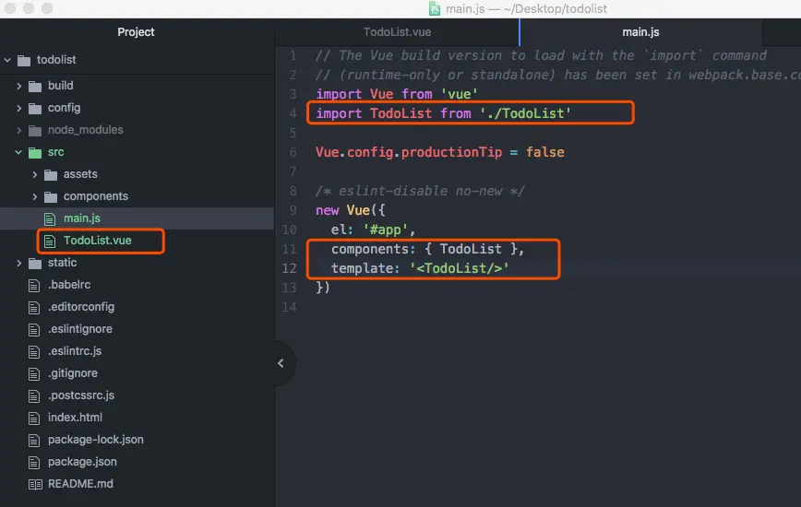Open the .editorconfig file

point(81,307)
